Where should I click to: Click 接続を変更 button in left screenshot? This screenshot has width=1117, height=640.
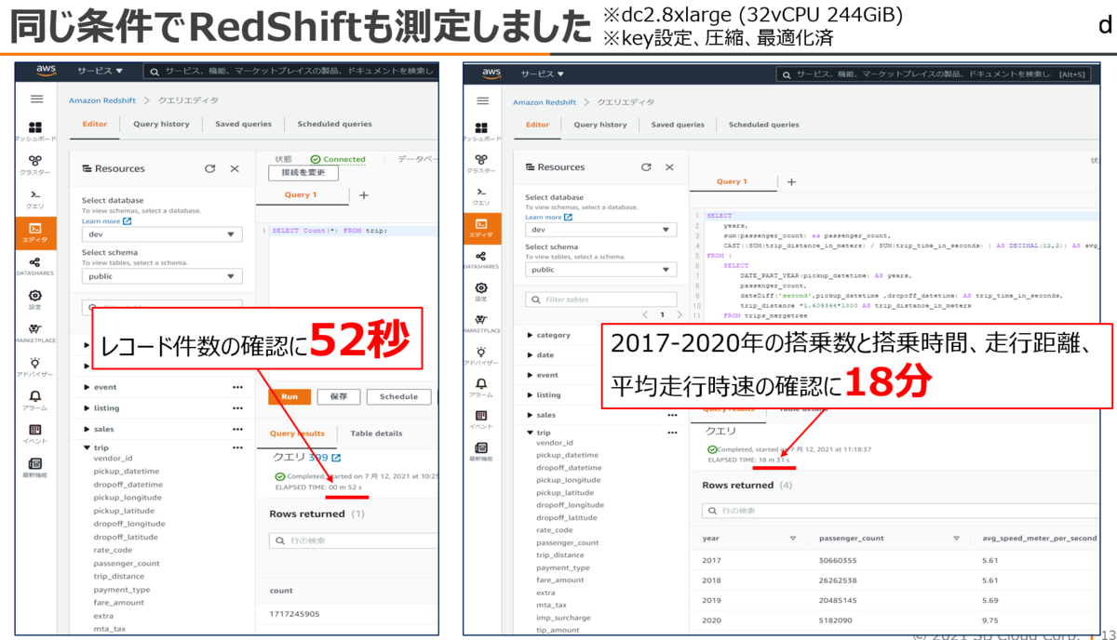[303, 172]
